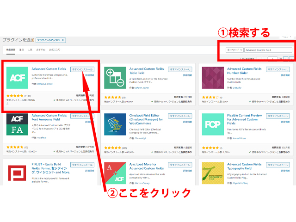Click the Typography Field yellow icon
296x222 pixels.
213,173
